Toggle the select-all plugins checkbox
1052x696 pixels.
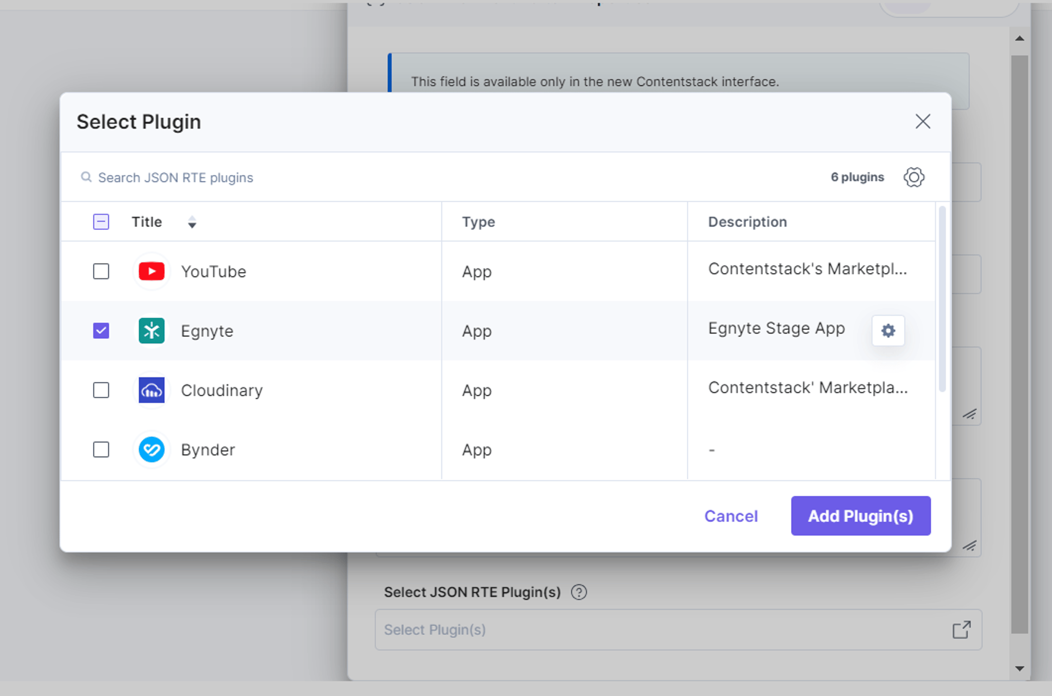click(101, 222)
